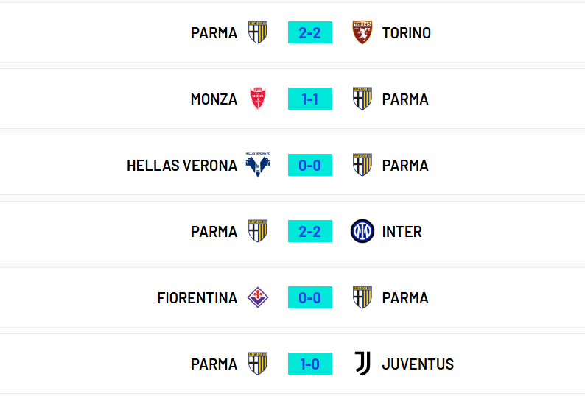
Task: Open the Parma–Inter 2-2 score
Action: [x=310, y=231]
